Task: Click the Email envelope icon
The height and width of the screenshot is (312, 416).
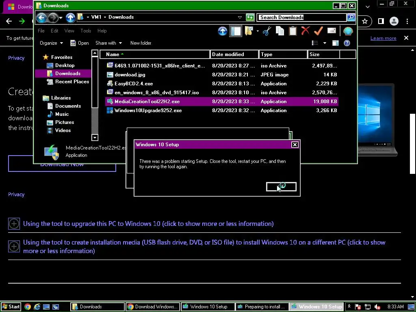Action: [331, 30]
